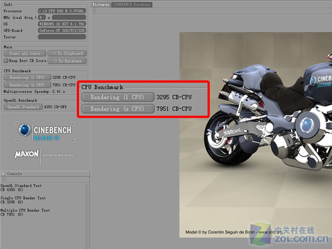332x249 pixels.
Task: Click the Start all tests button
Action: click(25, 53)
